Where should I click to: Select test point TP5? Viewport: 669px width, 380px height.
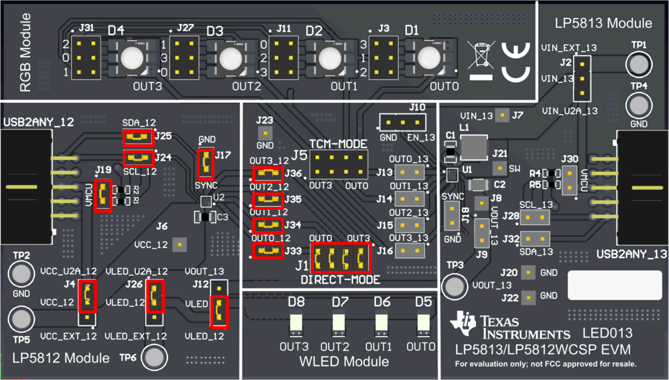21,319
